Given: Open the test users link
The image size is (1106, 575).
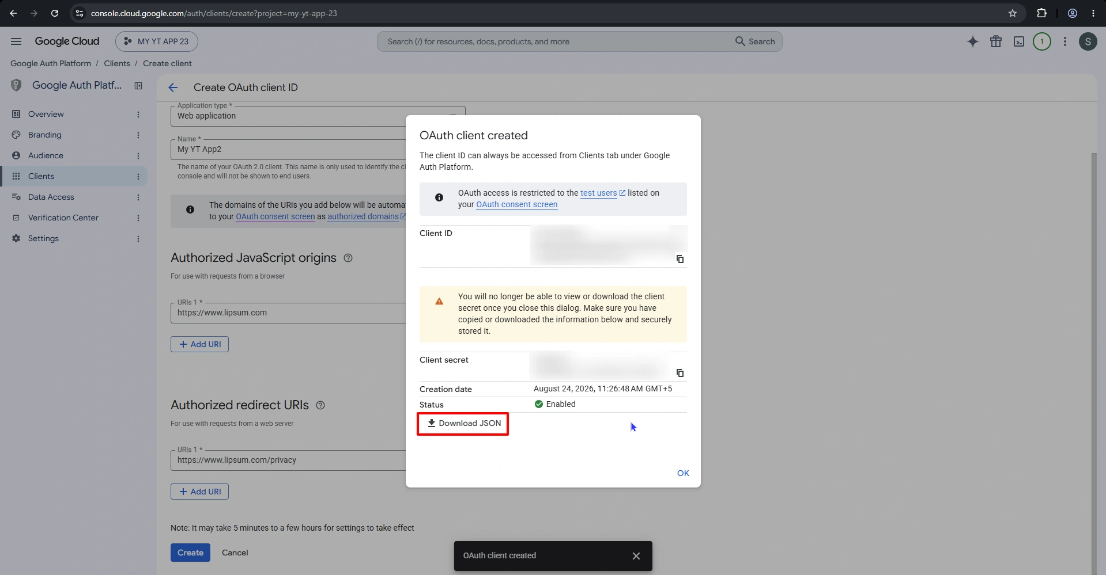Looking at the screenshot, I should pos(603,193).
